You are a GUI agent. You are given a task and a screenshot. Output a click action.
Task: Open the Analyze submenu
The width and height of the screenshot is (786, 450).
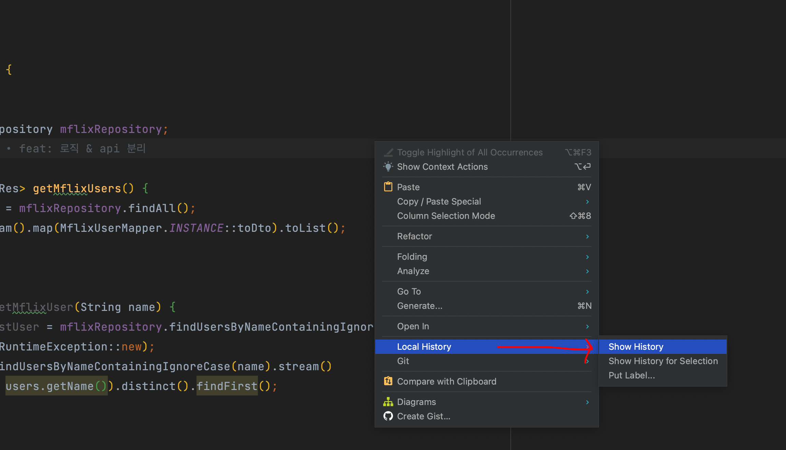(413, 271)
